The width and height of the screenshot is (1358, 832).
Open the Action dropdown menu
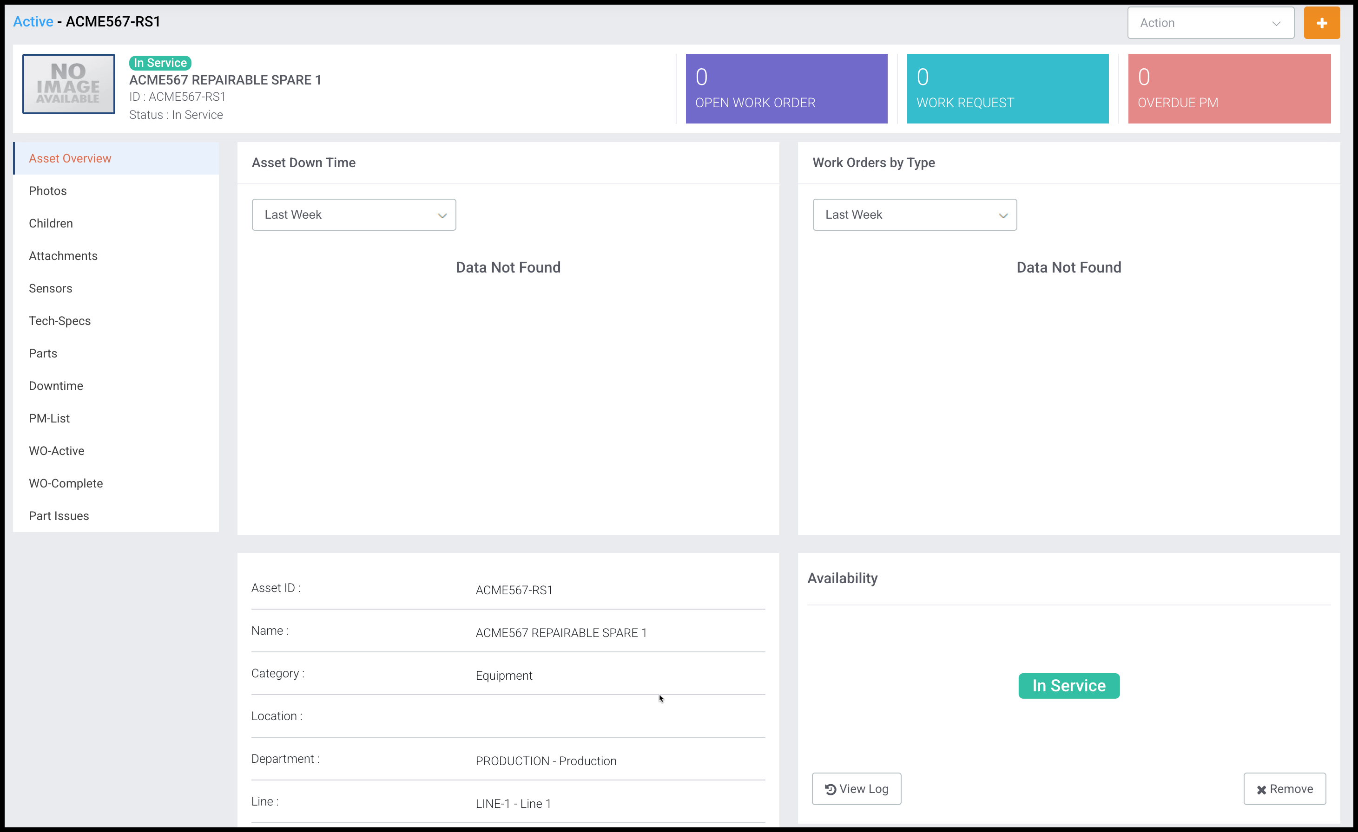[1210, 23]
